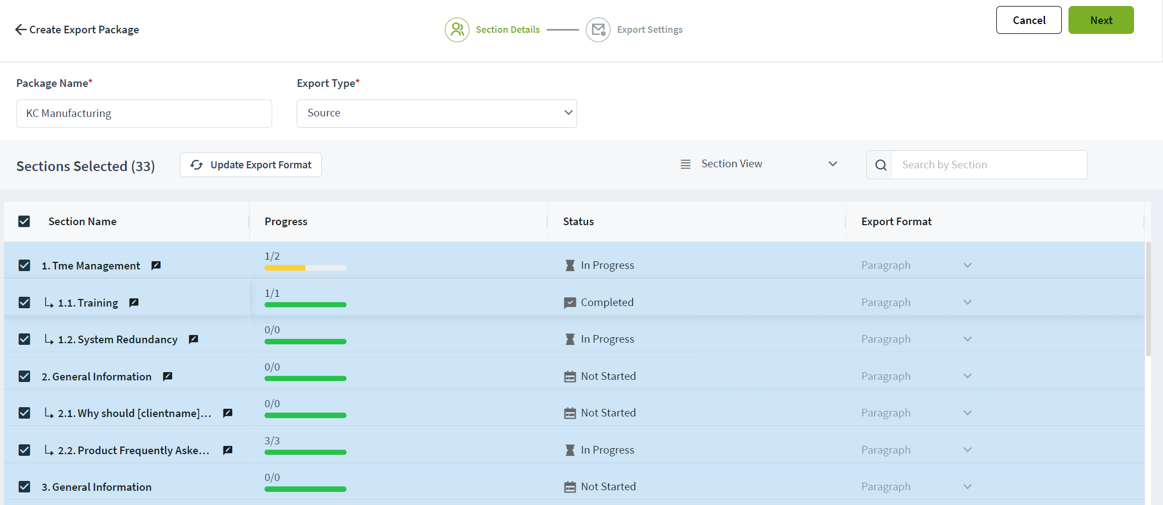This screenshot has height=505, width=1163.
Task: Click sub-section arrow beside 1.2. System Redundancy
Action: [x=49, y=339]
